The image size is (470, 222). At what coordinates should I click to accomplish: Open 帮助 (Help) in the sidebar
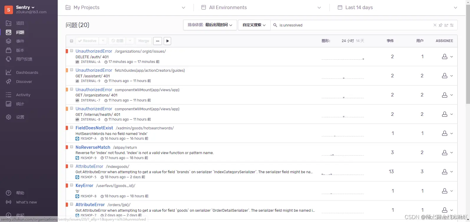point(20,193)
